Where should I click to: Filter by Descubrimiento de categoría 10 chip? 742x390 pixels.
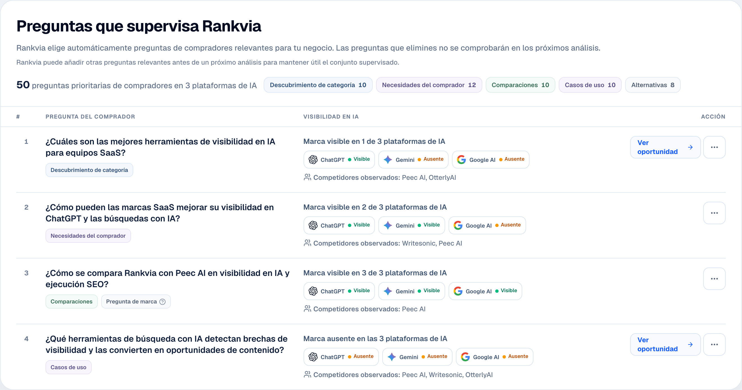point(318,85)
